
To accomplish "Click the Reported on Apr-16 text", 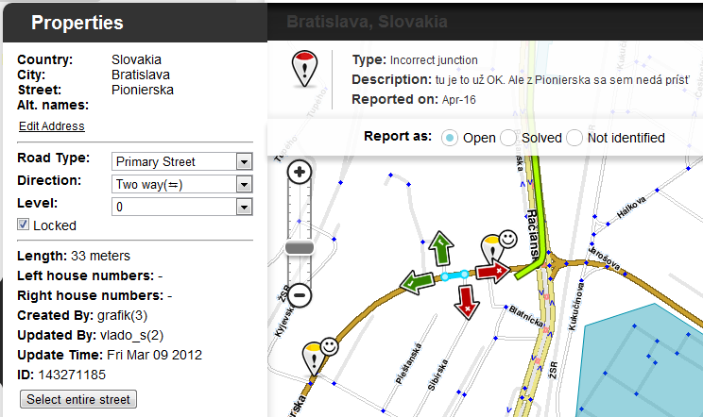I will tap(413, 99).
